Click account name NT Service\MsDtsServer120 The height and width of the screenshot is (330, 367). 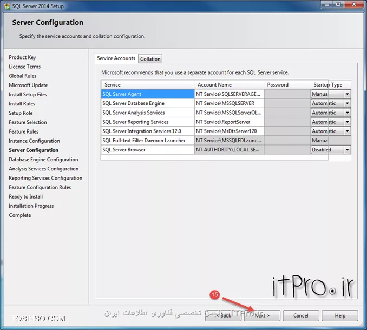coord(229,131)
